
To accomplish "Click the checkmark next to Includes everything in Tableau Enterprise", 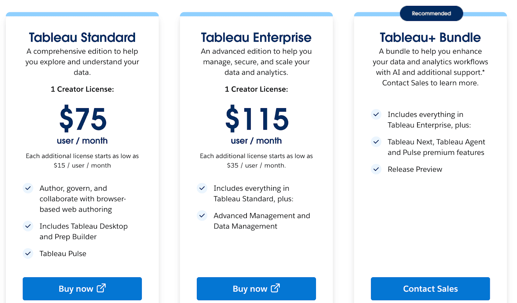I will point(376,114).
